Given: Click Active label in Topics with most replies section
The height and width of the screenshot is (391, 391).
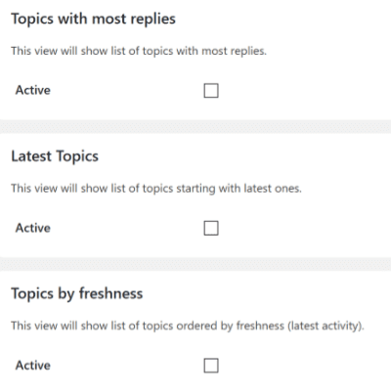Looking at the screenshot, I should (33, 90).
